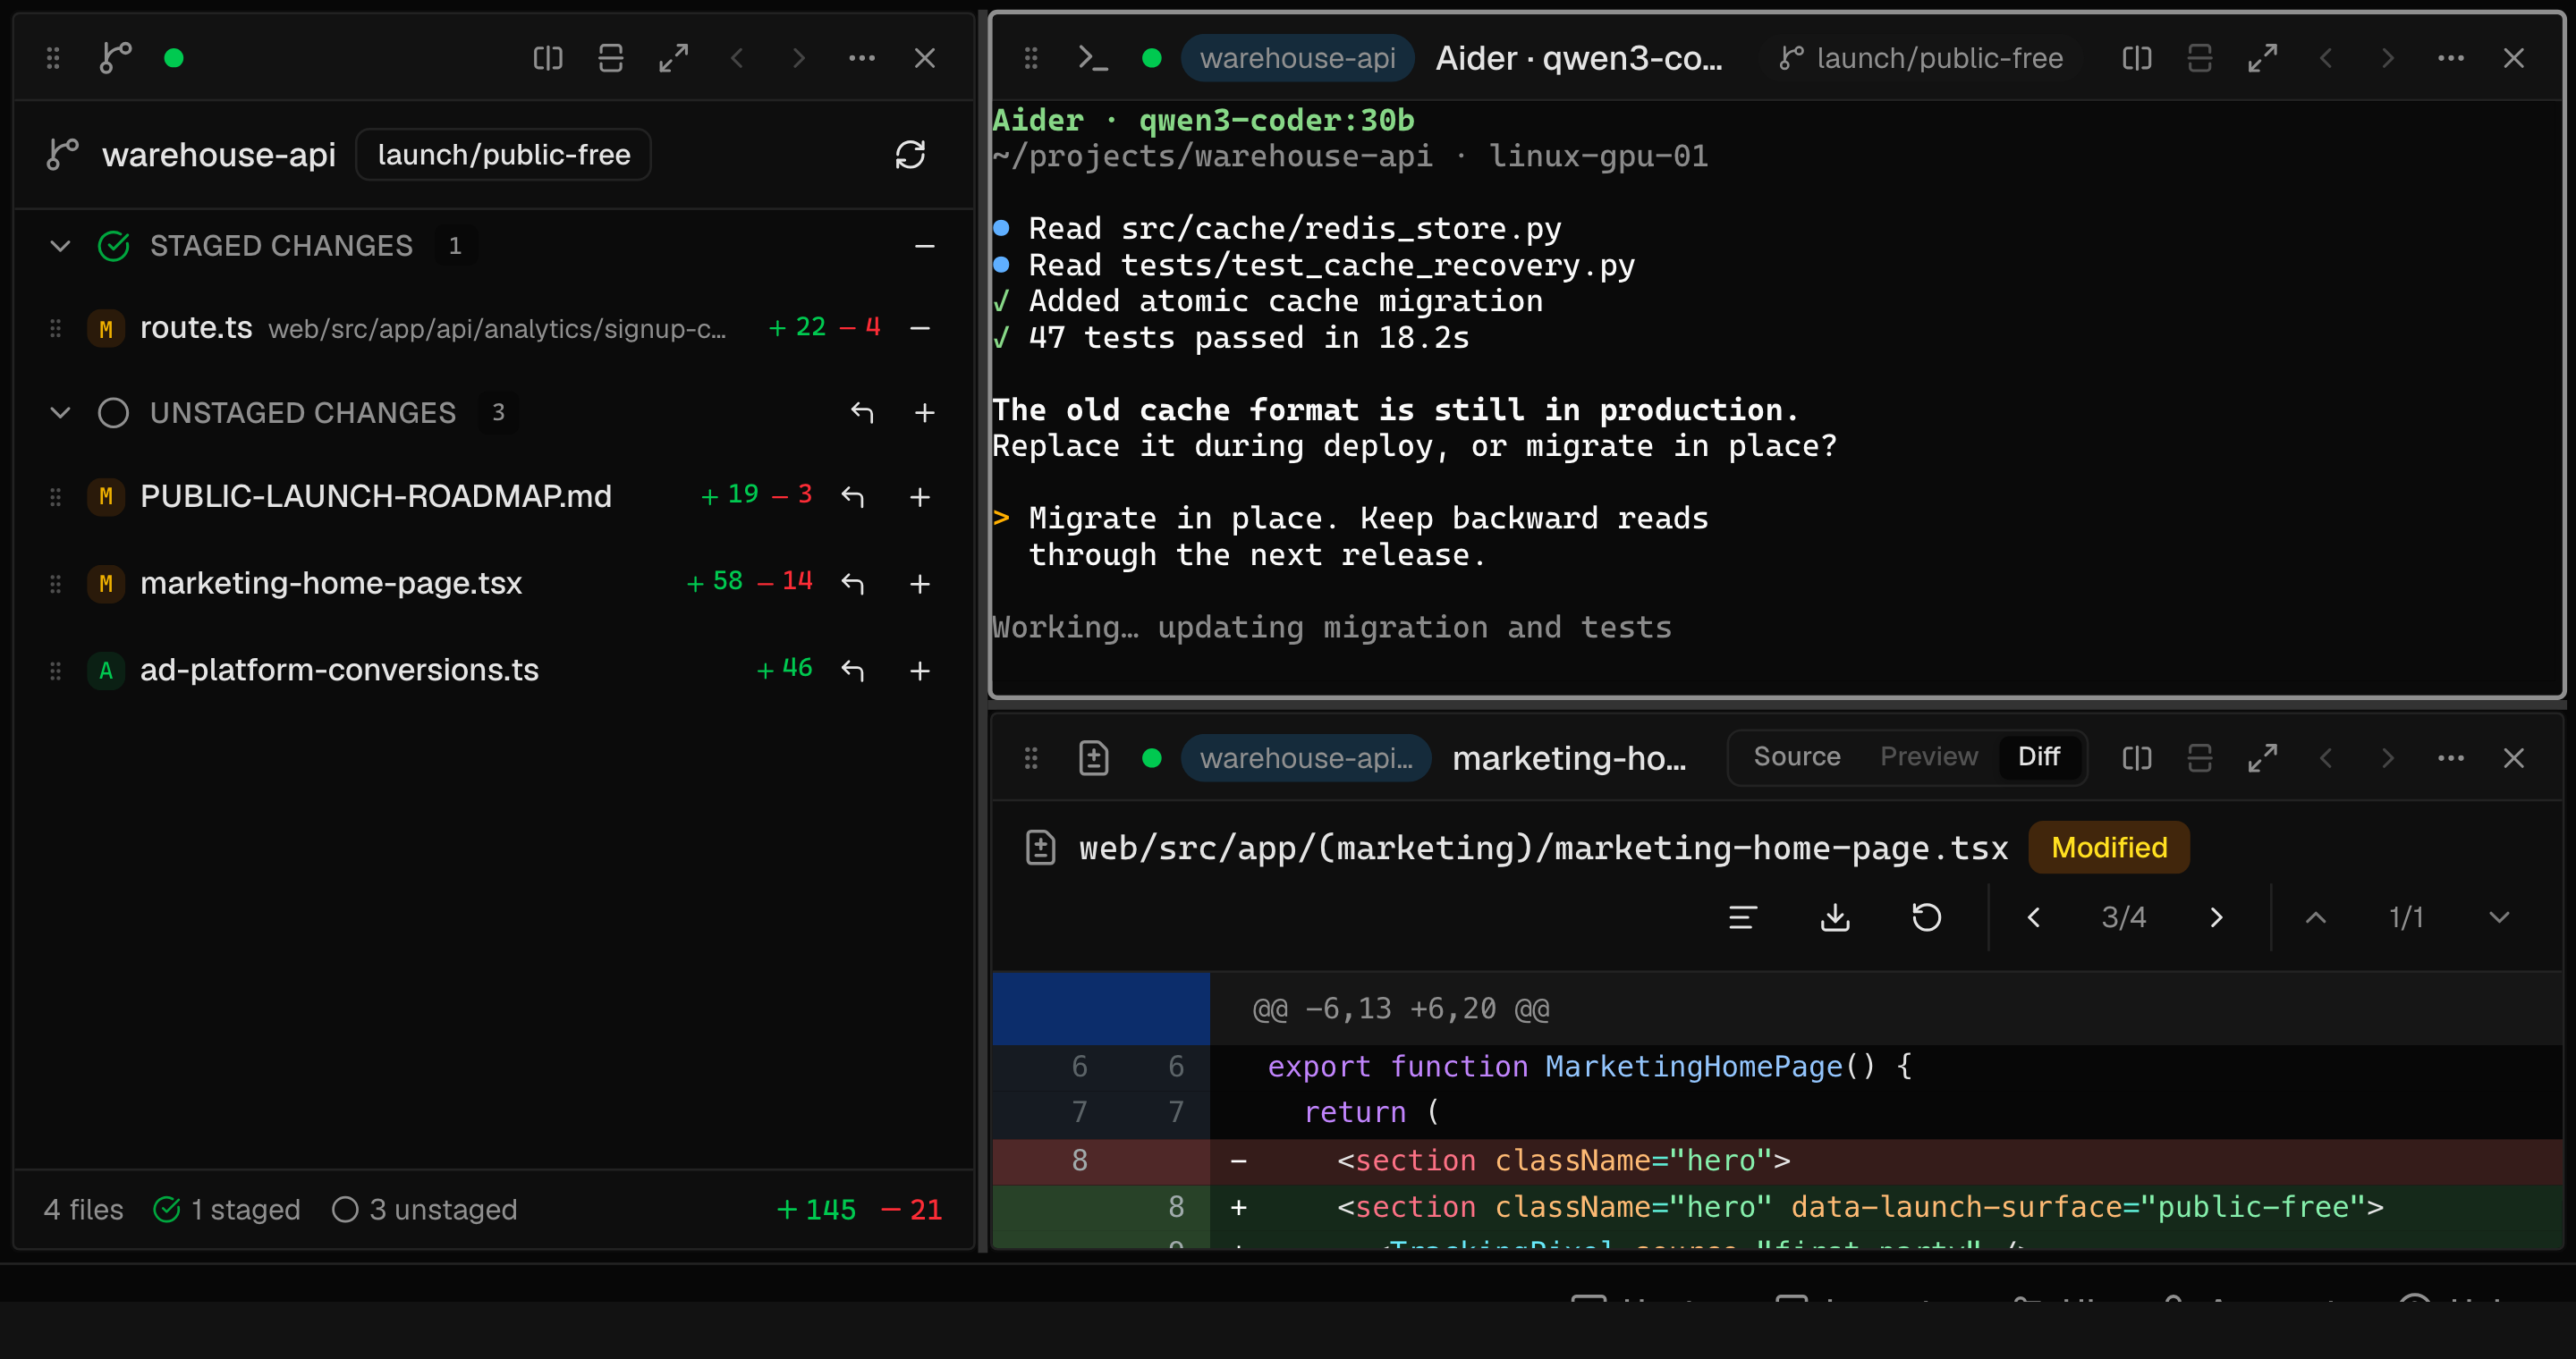Screen dimensions: 2576x1359
Task: Open more options in the diff viewer panel
Action: (2451, 758)
